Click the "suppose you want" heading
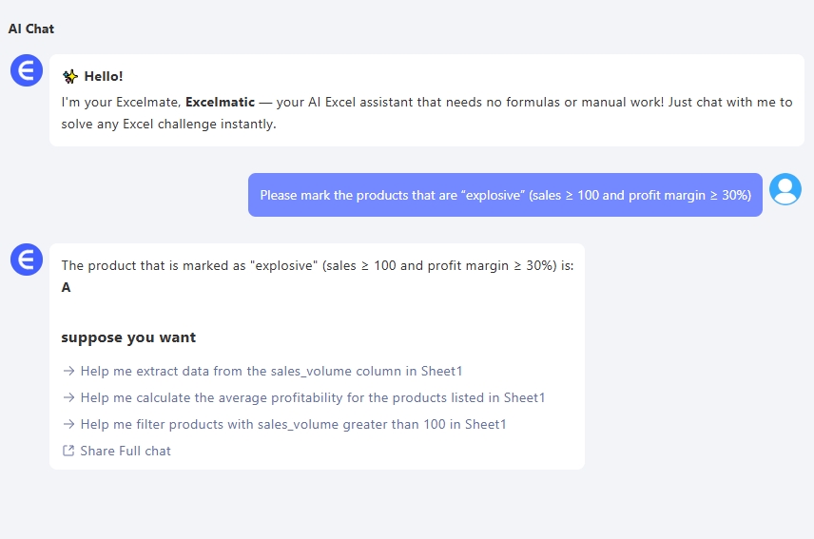The height and width of the screenshot is (539, 814). pos(128,337)
